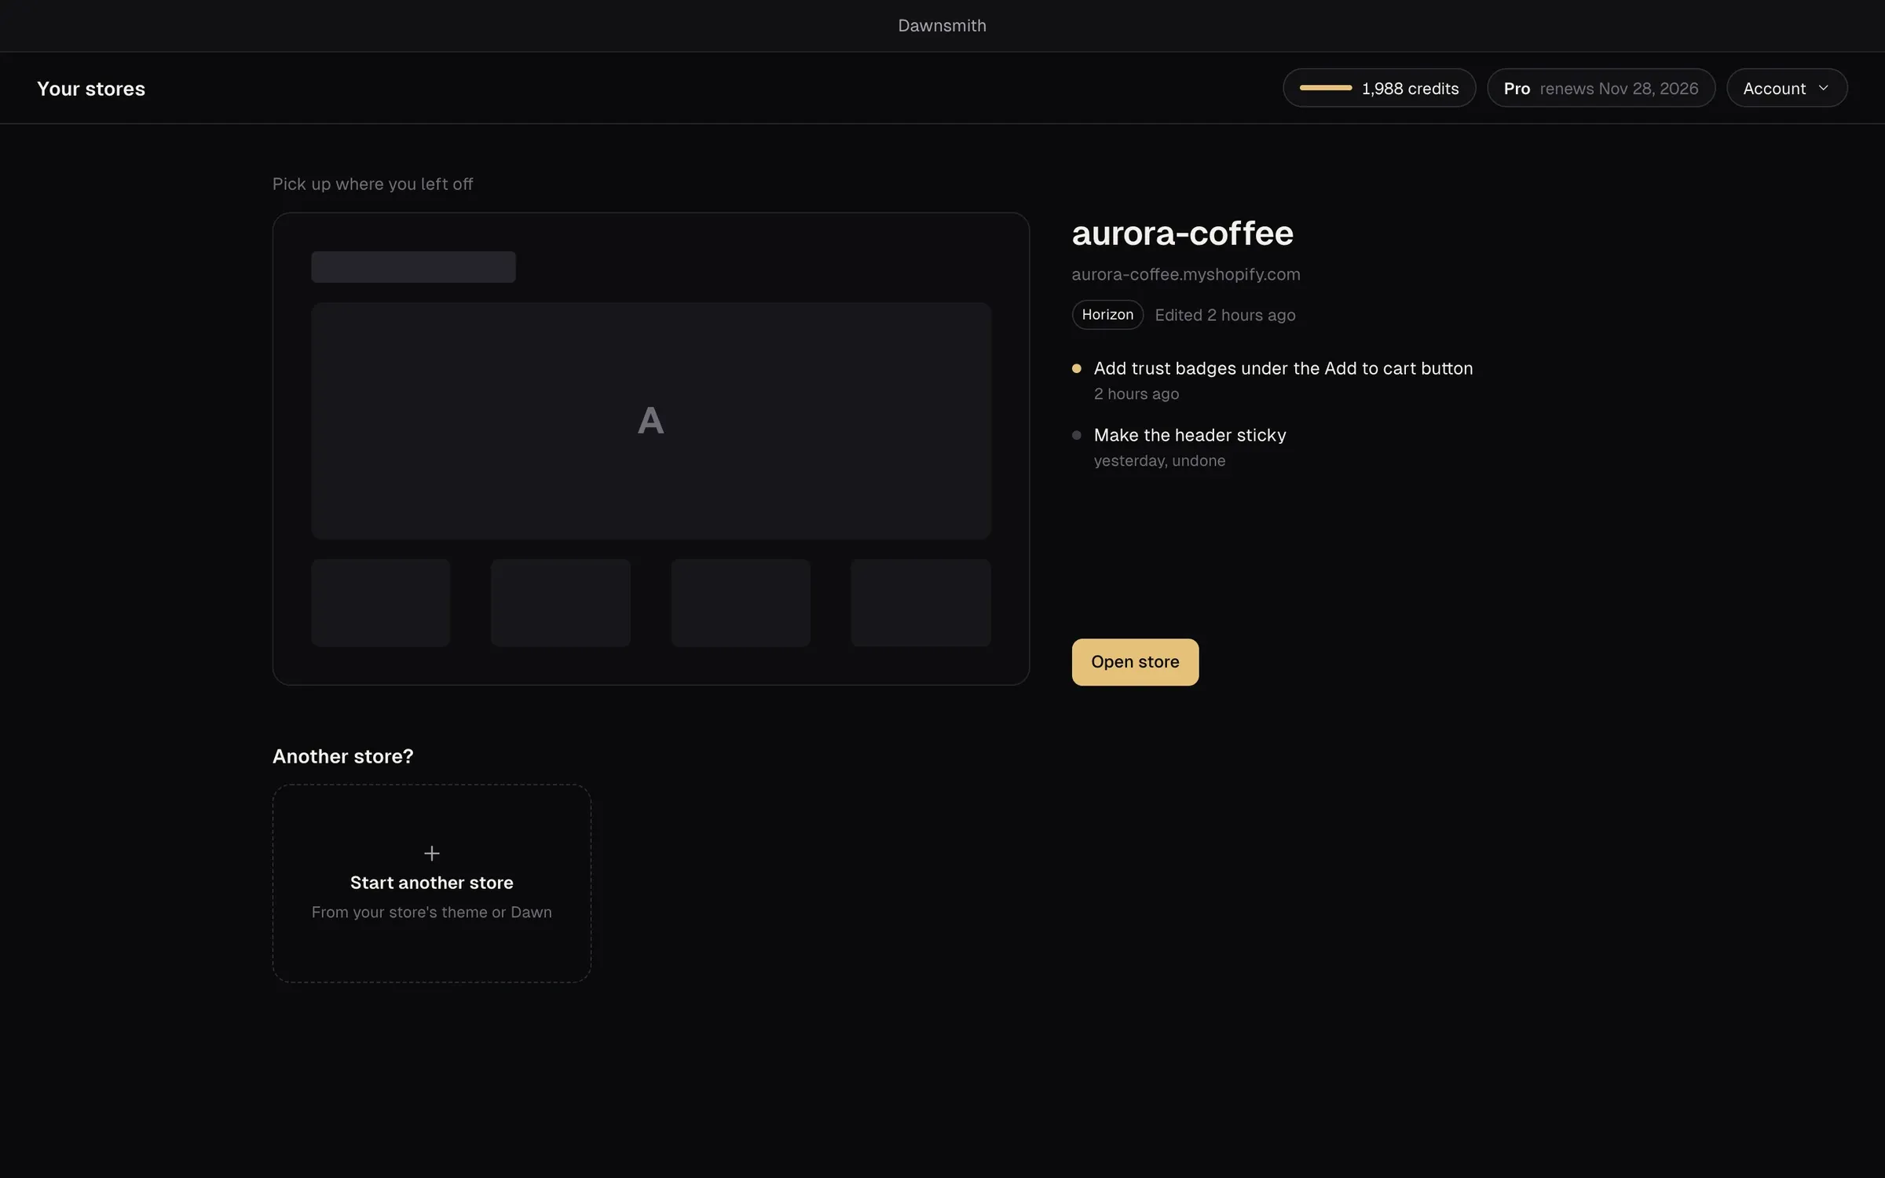Click the plus icon in Start another store card
Viewport: 1885px width, 1178px height.
coord(431,853)
